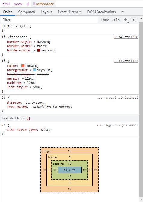
Task: Expand the background skyblue shorthand
Action: coord(30,70)
